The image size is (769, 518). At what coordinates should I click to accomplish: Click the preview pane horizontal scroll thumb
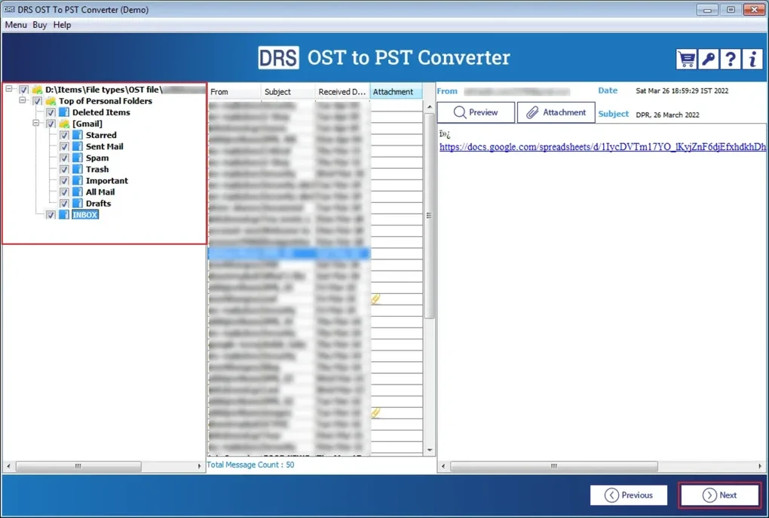[553, 466]
